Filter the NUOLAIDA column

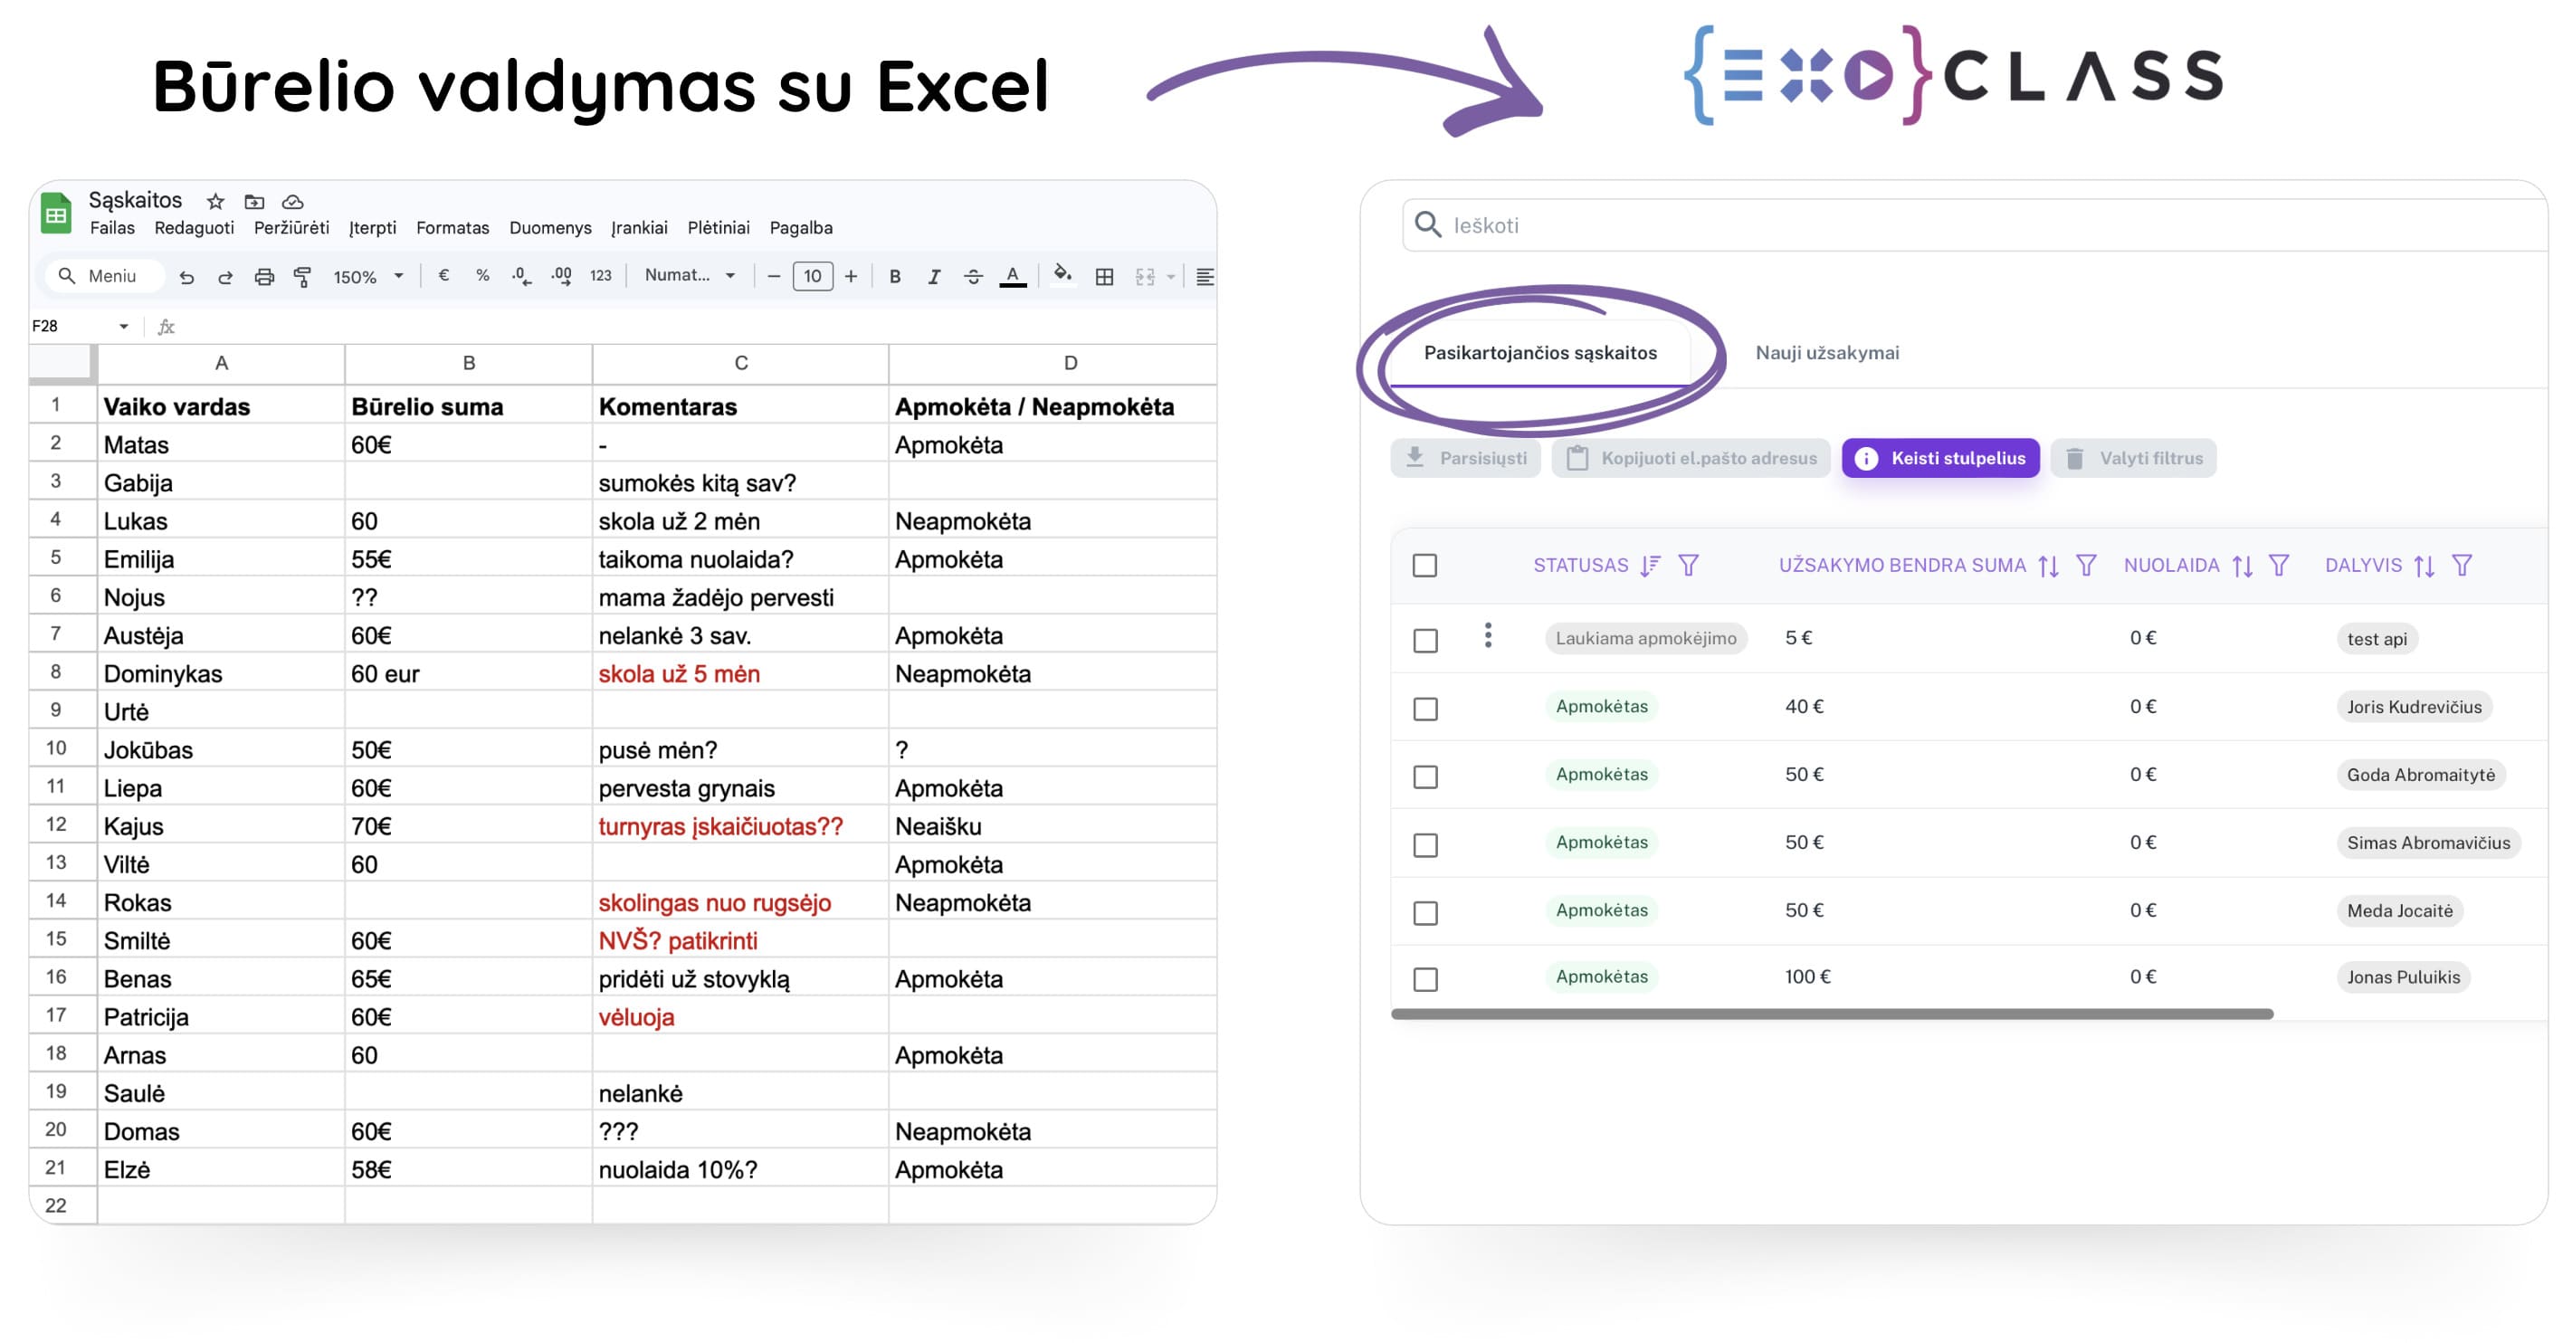(2279, 567)
